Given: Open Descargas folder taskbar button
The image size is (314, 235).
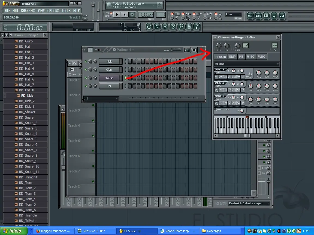Looking at the screenshot, I should tap(219, 231).
